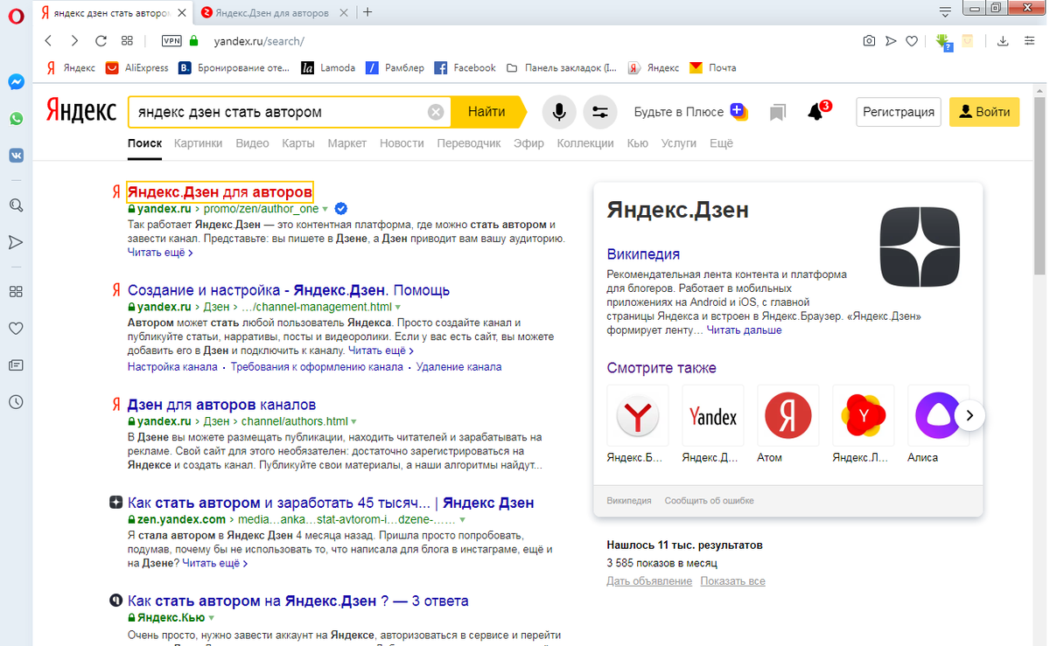Screen dimensions: 1050x646
Task: Open the AliExpress bookmark
Action: pos(137,67)
